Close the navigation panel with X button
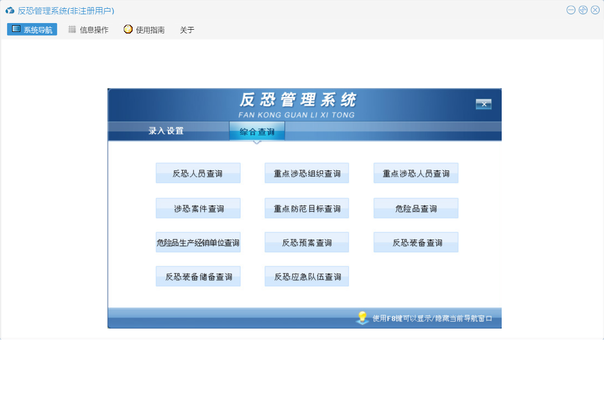 tap(484, 104)
